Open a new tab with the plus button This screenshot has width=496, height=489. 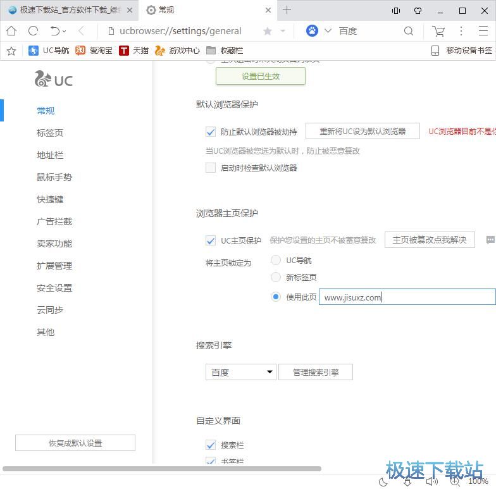pos(287,10)
